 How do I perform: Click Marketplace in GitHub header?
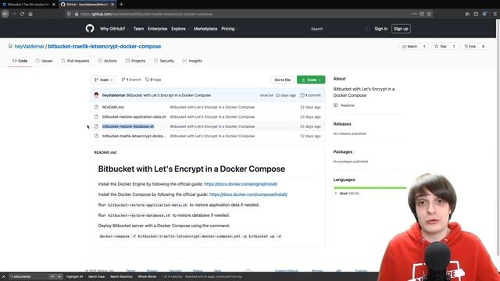[205, 29]
